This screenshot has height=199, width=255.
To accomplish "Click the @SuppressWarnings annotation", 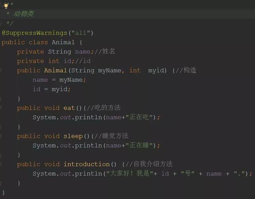I will click(x=34, y=33).
